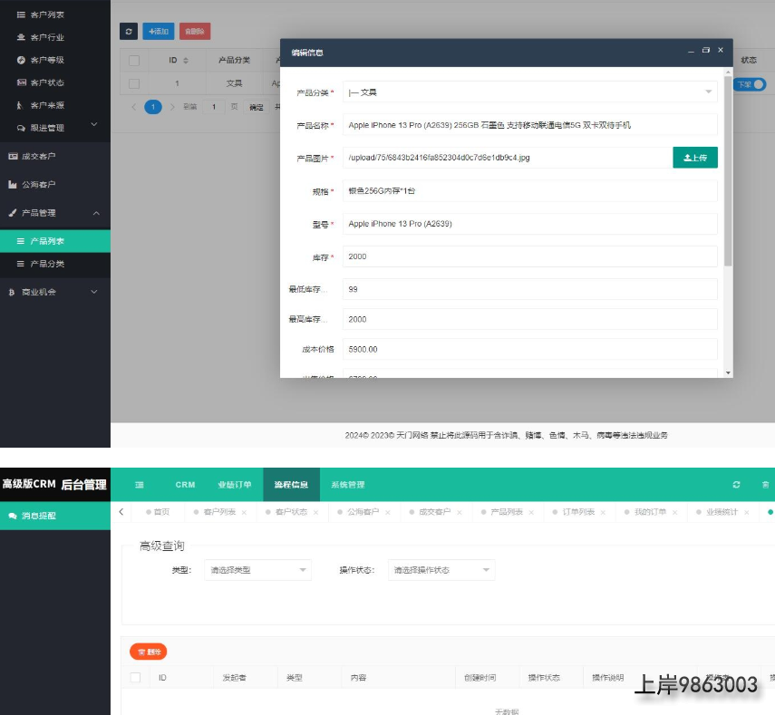
Task: Switch to the 业绩订单 top menu
Action: pyautogui.click(x=235, y=485)
